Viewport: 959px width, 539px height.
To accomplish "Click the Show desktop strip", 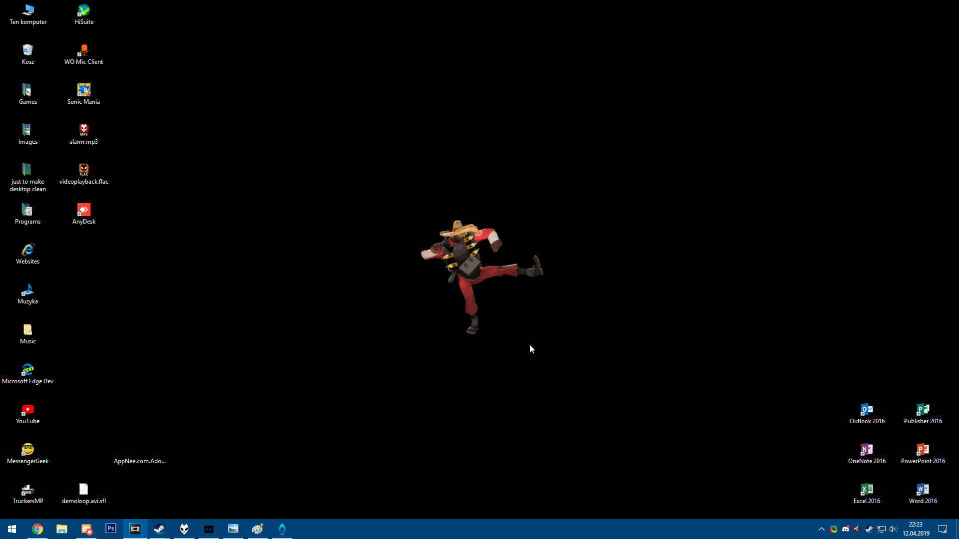I will point(957,529).
